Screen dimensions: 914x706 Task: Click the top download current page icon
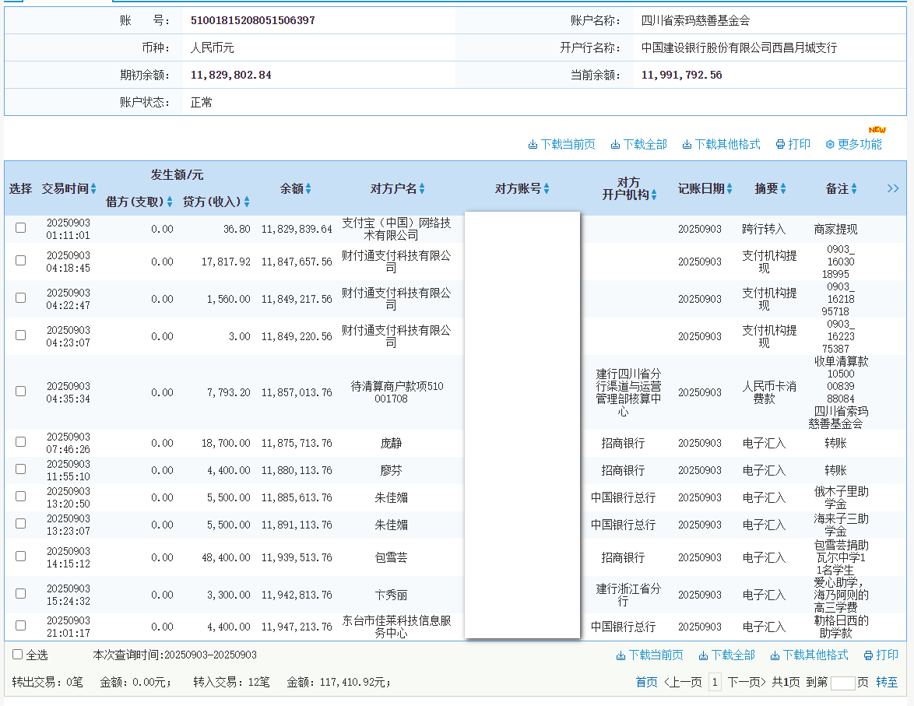[x=533, y=145]
